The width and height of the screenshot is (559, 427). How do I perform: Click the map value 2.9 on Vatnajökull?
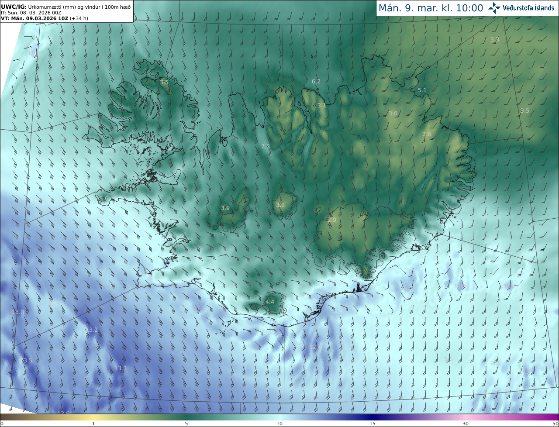[x=332, y=220]
